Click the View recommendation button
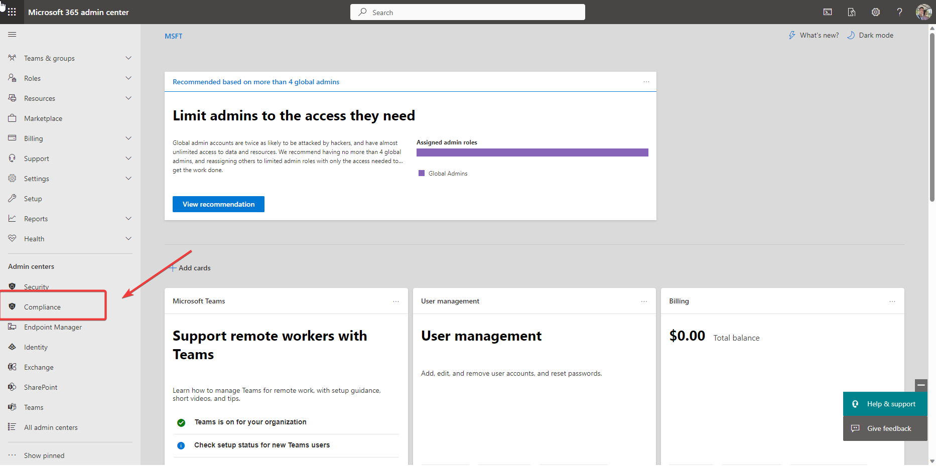 point(218,204)
